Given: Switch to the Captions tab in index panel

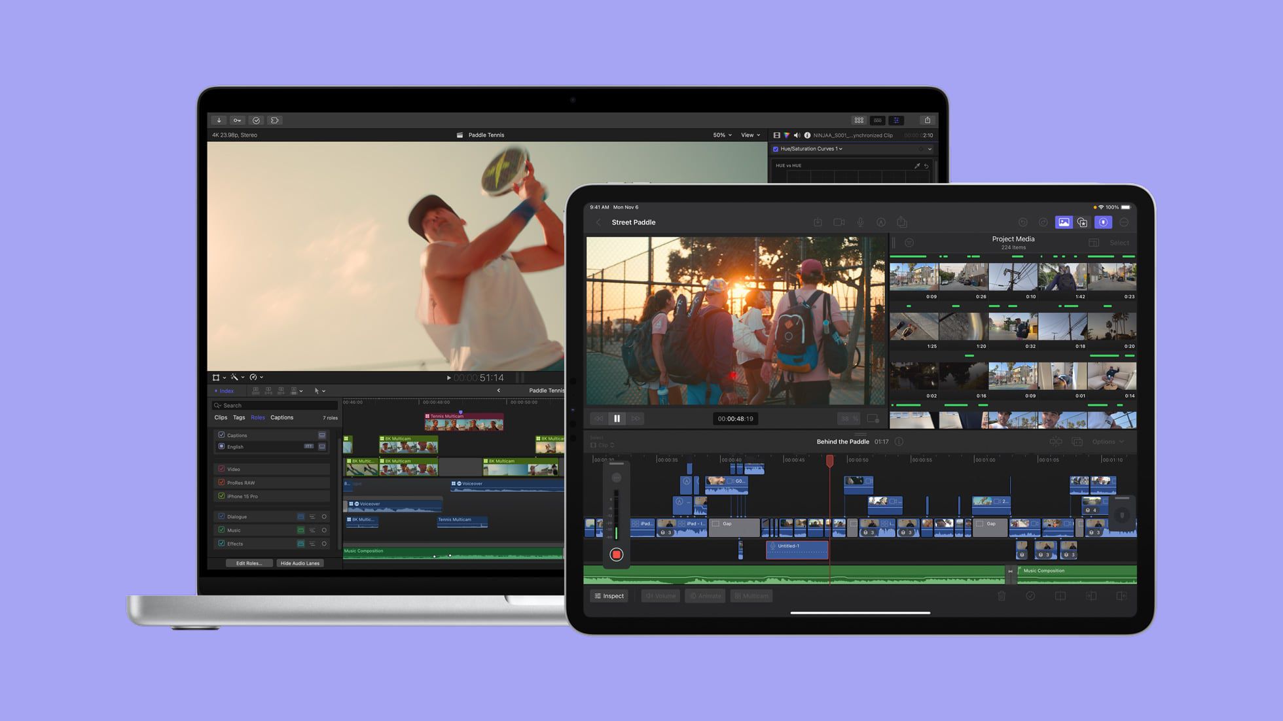Looking at the screenshot, I should (282, 417).
